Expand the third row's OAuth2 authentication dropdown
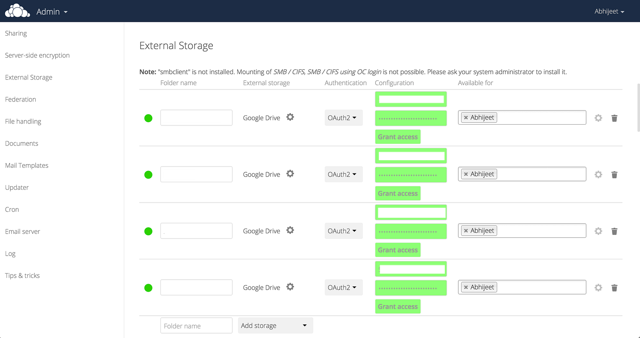The width and height of the screenshot is (640, 338). 344,231
